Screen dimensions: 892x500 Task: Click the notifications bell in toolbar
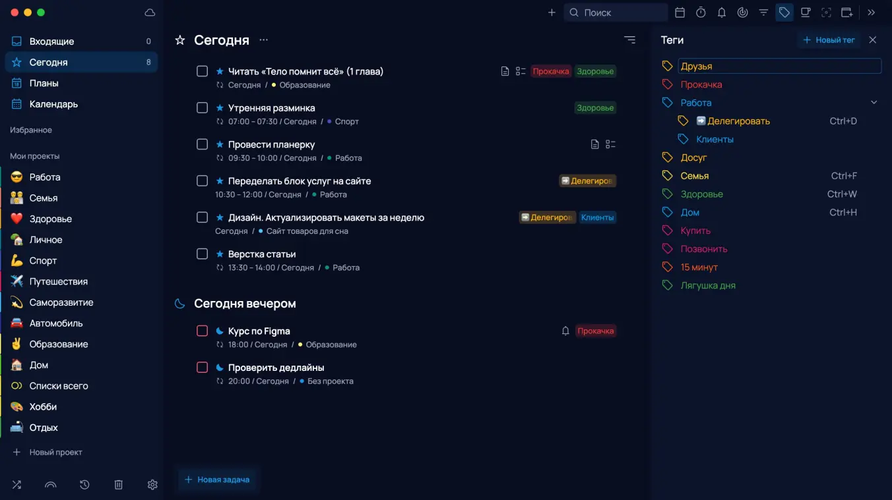pyautogui.click(x=722, y=13)
